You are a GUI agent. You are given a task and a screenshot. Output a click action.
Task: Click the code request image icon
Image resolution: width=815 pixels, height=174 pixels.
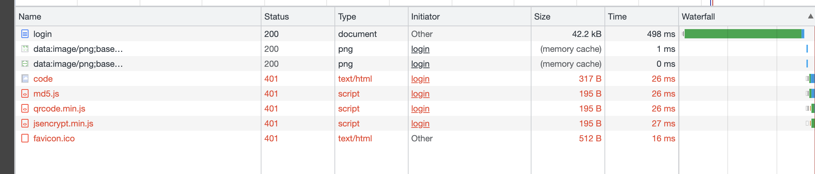[25, 79]
